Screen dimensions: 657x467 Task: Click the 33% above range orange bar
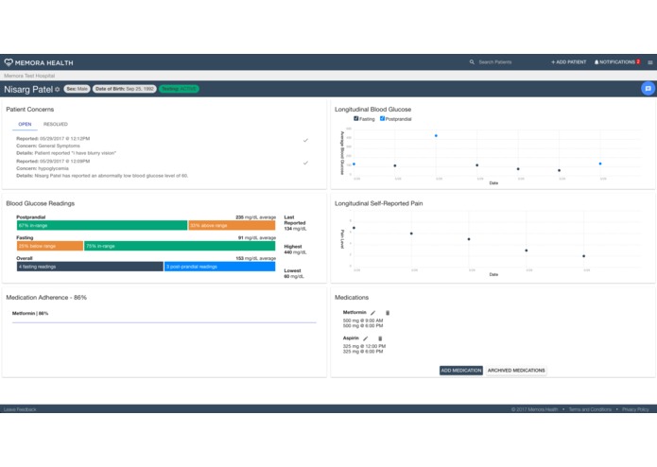[x=232, y=225]
